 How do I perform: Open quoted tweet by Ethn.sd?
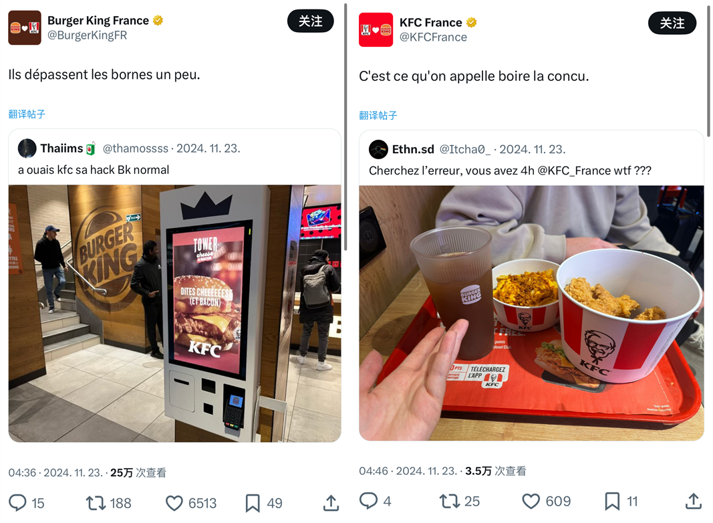pos(531,158)
